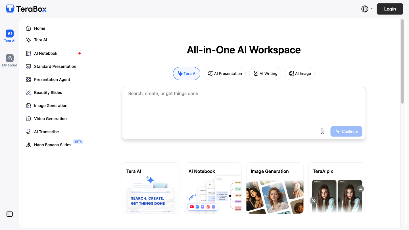Click the AI Transcribe label
The image size is (409, 230).
[47, 132]
